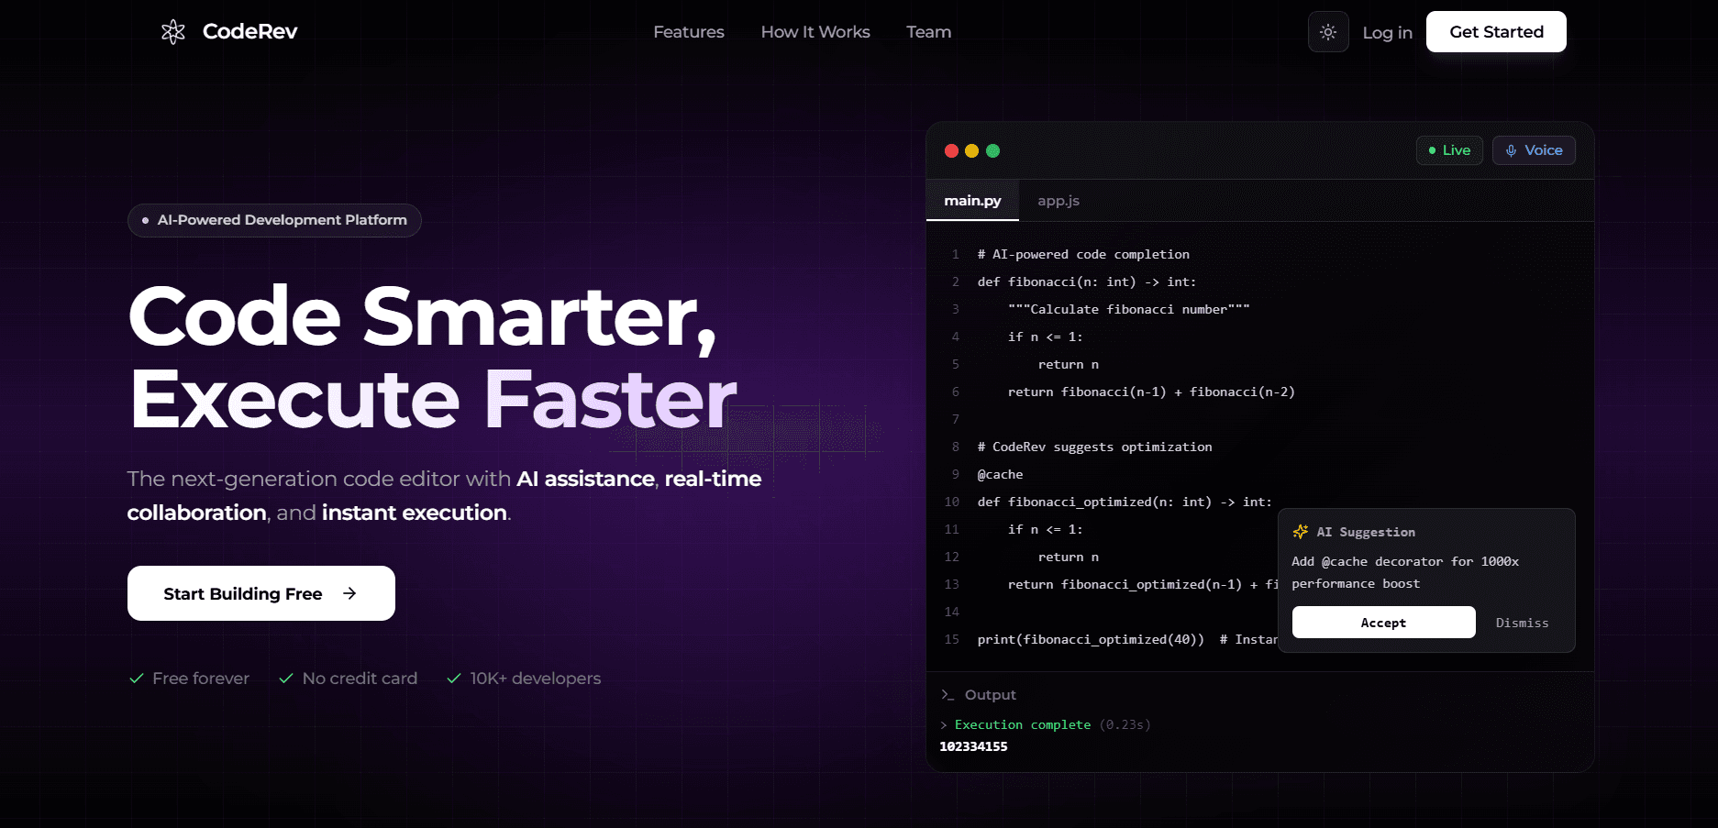Accept the @cache decorator suggestion
Viewport: 1718px width, 828px height.
[1382, 622]
